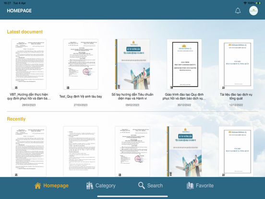Click the date 12/12/2022
The height and width of the screenshot is (199, 265).
(x=236, y=105)
